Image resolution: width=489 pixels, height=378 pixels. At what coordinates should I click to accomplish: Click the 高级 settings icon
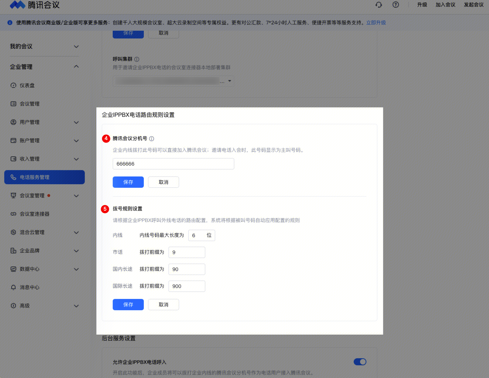pyautogui.click(x=13, y=306)
